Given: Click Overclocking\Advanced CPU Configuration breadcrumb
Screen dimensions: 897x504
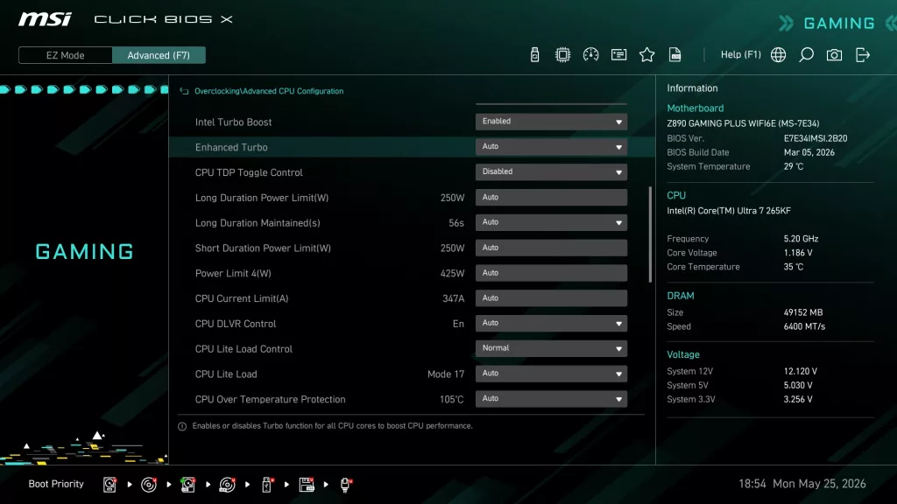Looking at the screenshot, I should pyautogui.click(x=269, y=91).
